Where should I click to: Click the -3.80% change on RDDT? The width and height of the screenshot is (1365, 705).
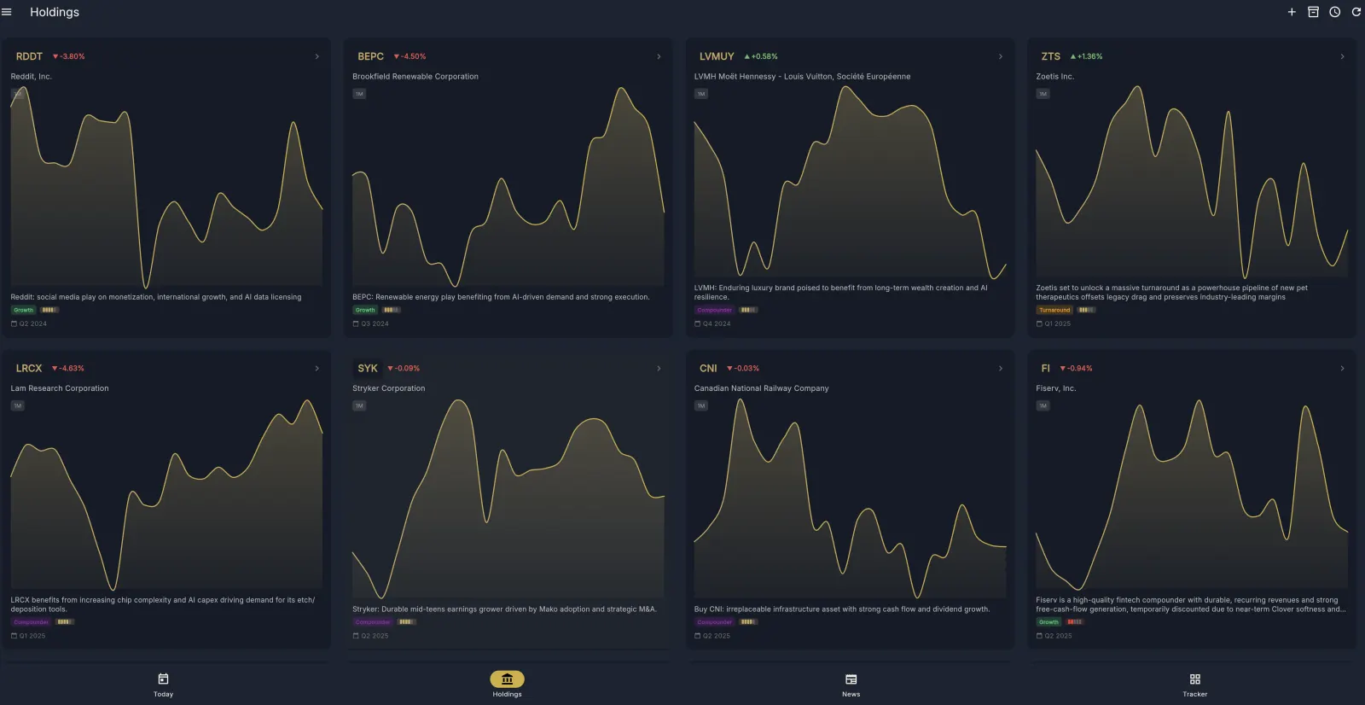point(69,56)
